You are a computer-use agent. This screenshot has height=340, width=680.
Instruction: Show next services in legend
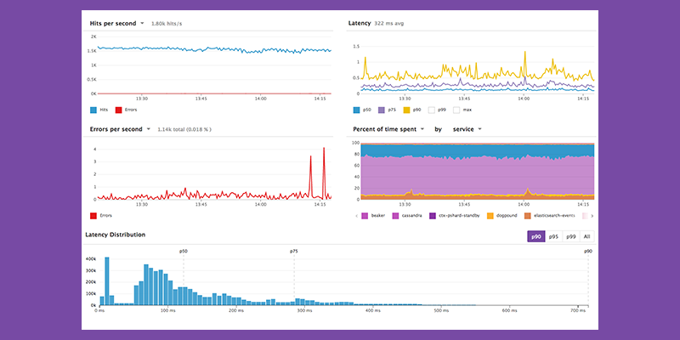click(x=592, y=216)
